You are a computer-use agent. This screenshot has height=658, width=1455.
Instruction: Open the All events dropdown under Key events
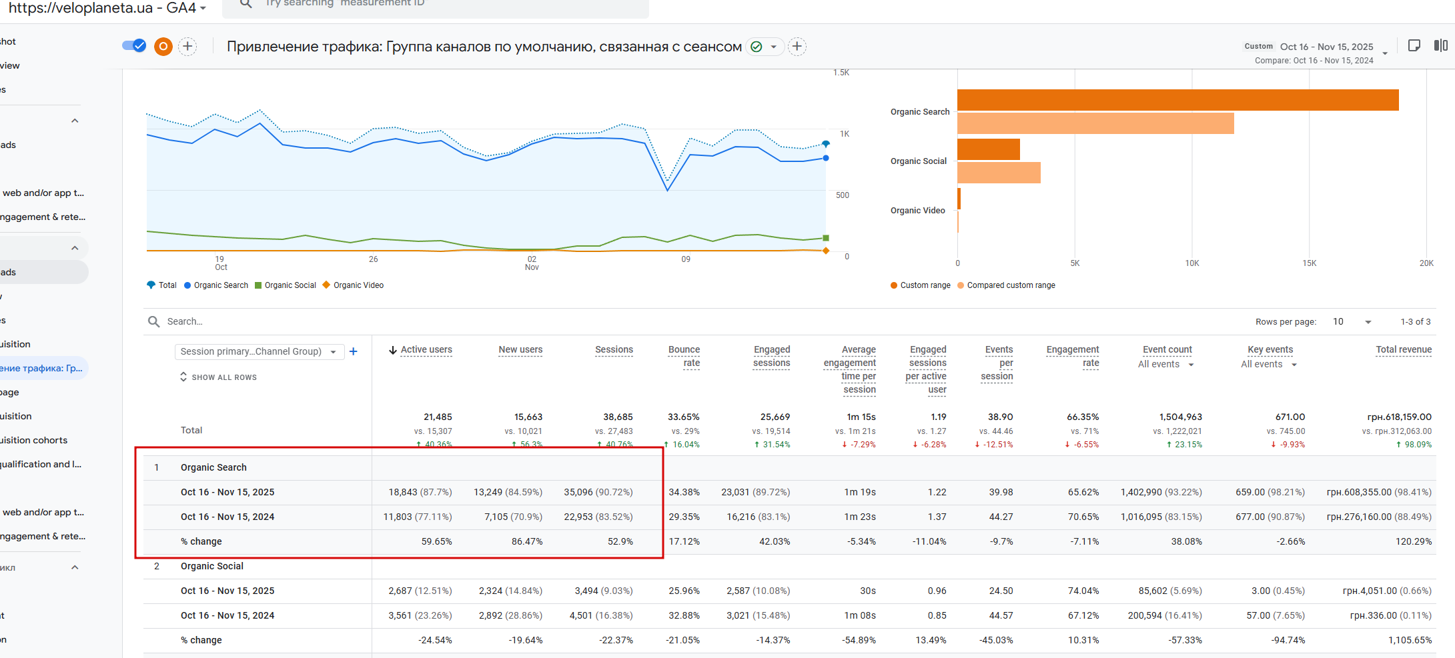[1269, 364]
